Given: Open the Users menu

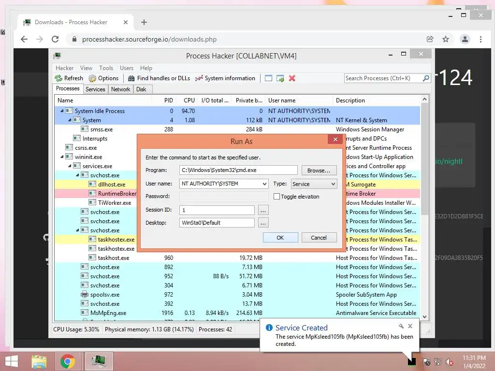Looking at the screenshot, I should 127,68.
